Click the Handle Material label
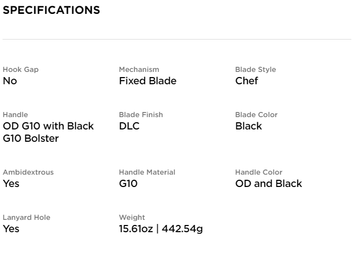The width and height of the screenshot is (358, 263). (x=147, y=172)
